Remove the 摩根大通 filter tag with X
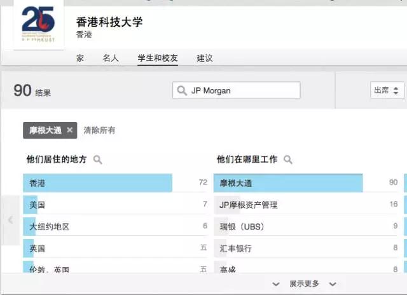Screen dimensions: 407x295 [70, 130]
